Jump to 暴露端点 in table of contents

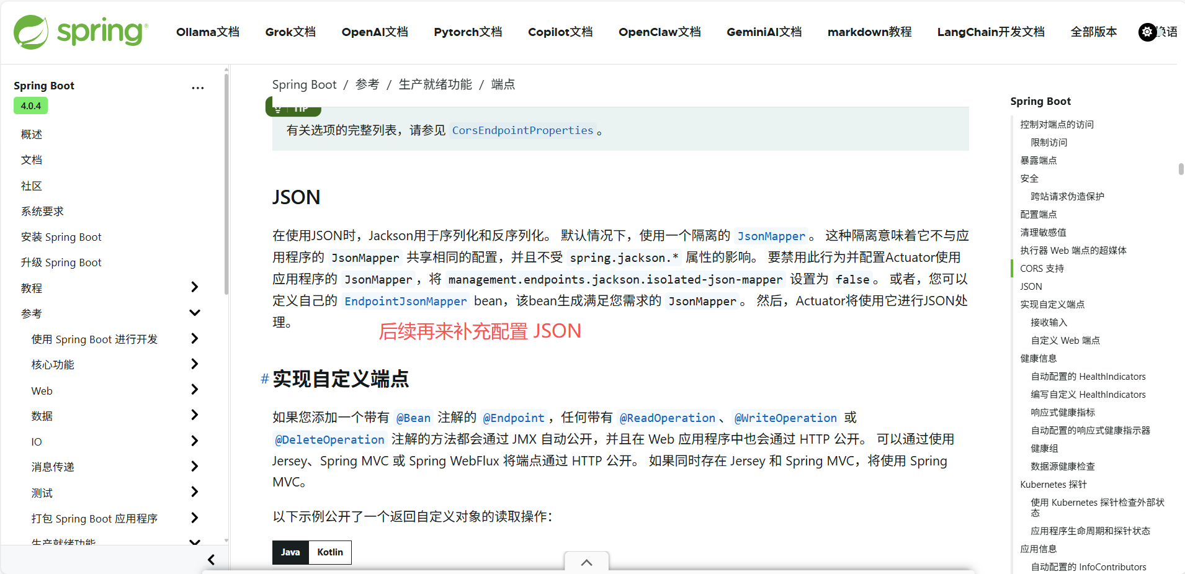coord(1039,161)
